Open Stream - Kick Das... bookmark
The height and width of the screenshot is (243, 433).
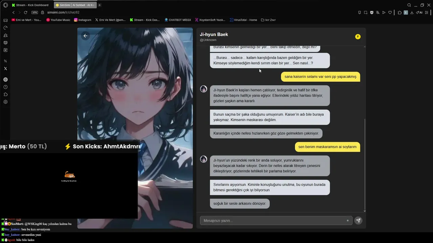[x=145, y=20]
